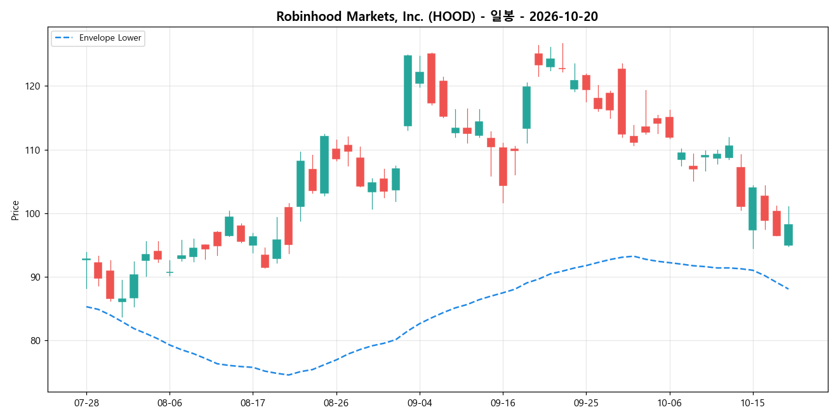Click the x-axis date label 07-28
This screenshot has width=838, height=419.
click(86, 403)
